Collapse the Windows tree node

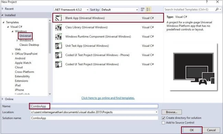coord(13,31)
